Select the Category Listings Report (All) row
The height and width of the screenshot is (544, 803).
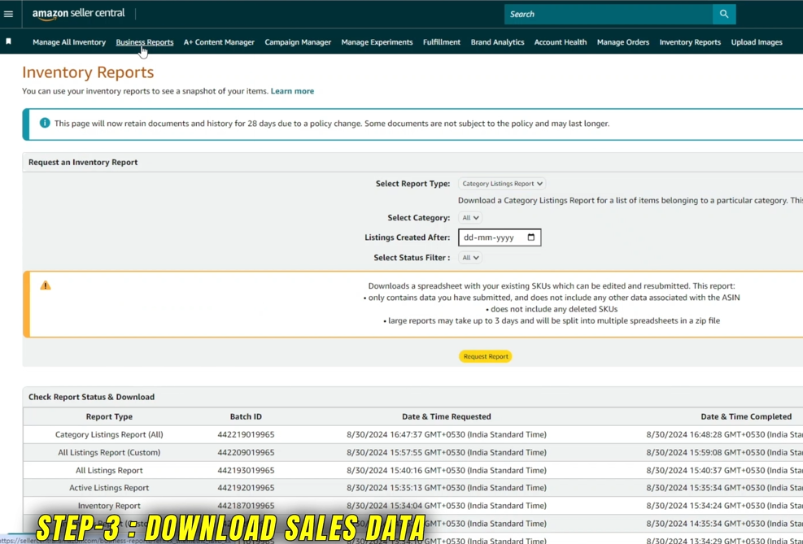point(412,434)
